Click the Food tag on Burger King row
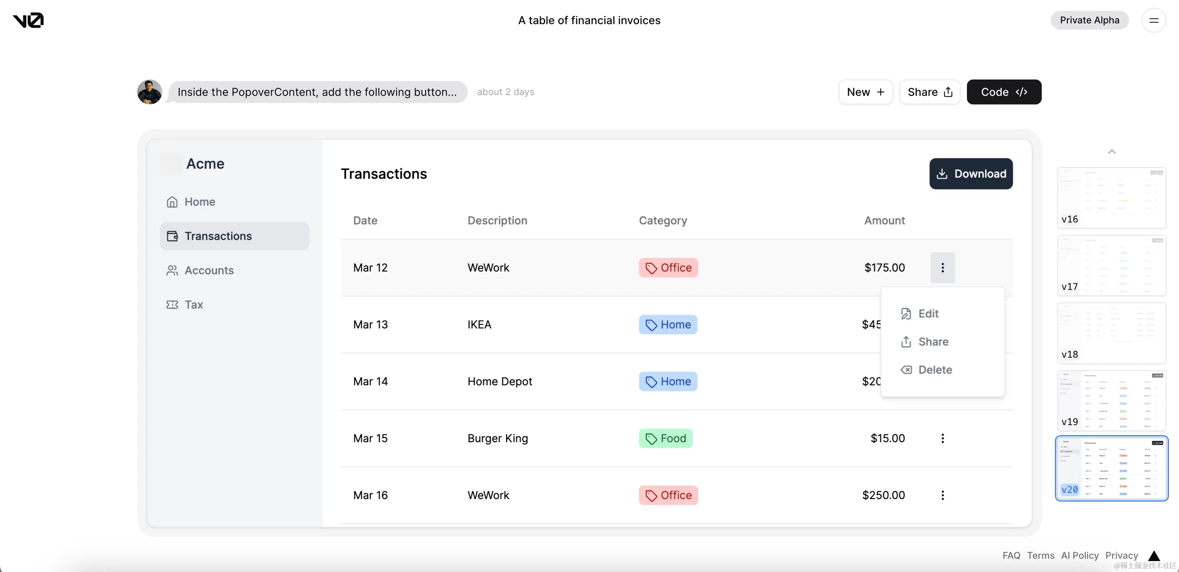Viewport: 1179px width, 572px height. pyautogui.click(x=666, y=438)
